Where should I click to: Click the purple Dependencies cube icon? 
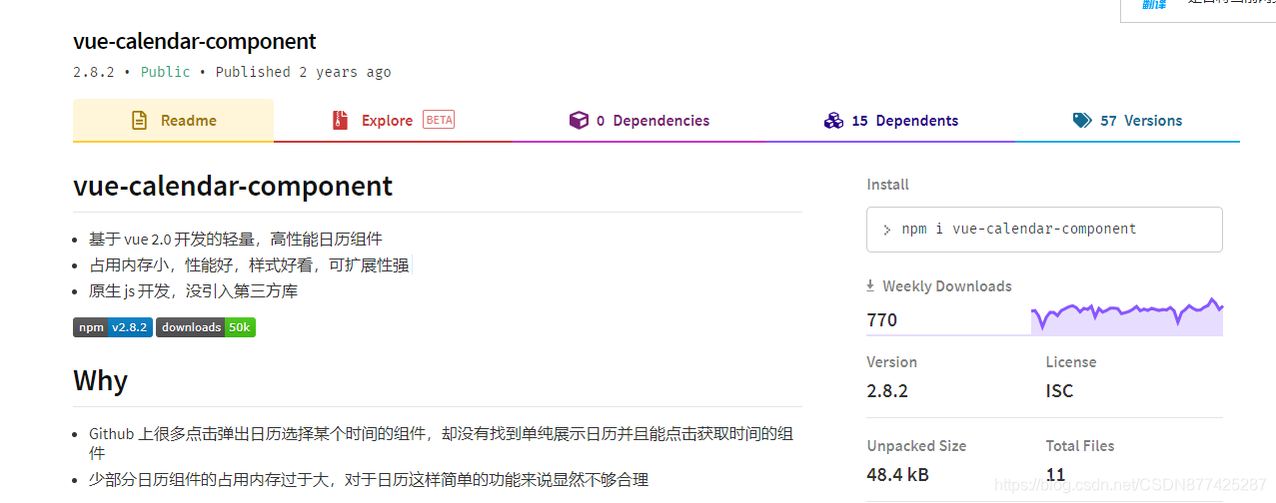(579, 121)
